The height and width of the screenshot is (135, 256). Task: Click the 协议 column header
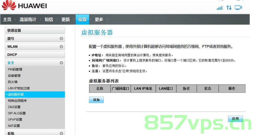pos(187,89)
